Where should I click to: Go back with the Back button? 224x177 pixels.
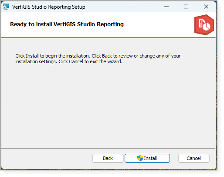pyautogui.click(x=108, y=158)
